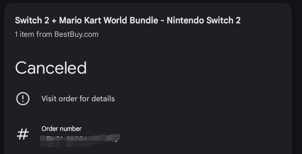Click the 1 item count text
Viewport: 302px width, 154px height.
point(24,34)
